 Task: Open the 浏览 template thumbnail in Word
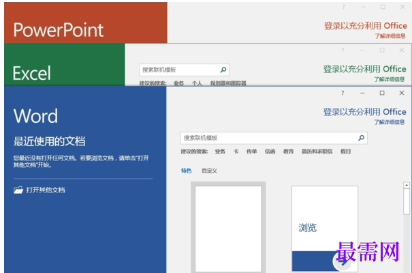(x=325, y=229)
